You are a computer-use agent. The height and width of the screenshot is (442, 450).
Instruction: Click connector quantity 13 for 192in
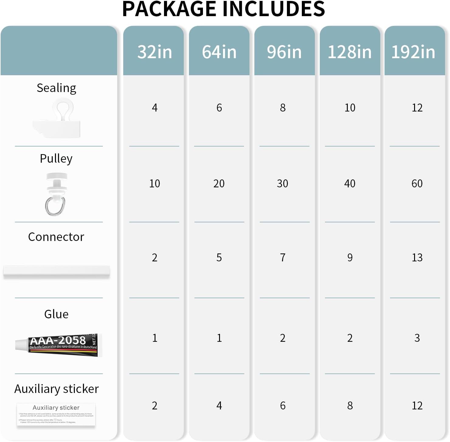[417, 258]
